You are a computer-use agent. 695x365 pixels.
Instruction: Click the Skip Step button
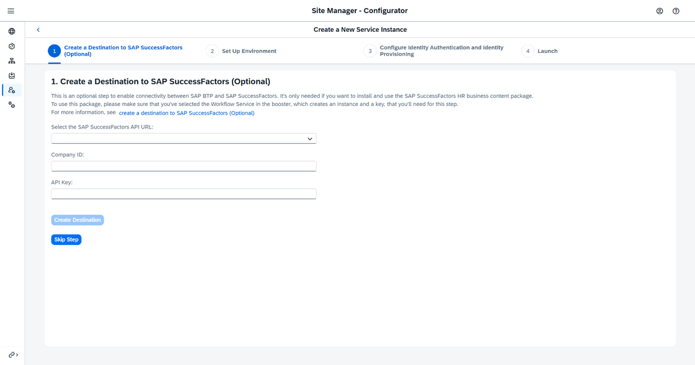tap(66, 240)
